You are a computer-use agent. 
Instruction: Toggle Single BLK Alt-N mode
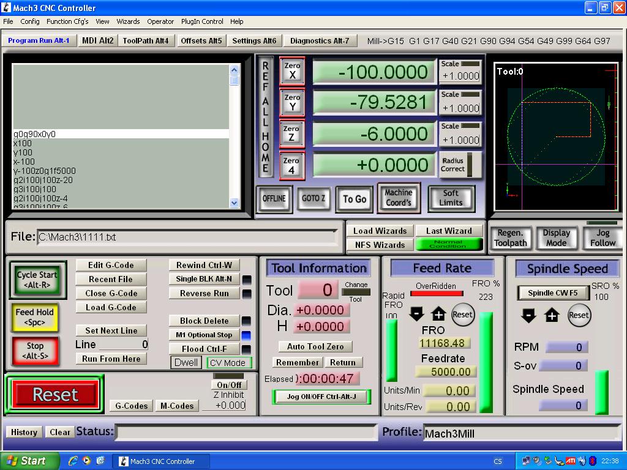coord(204,279)
